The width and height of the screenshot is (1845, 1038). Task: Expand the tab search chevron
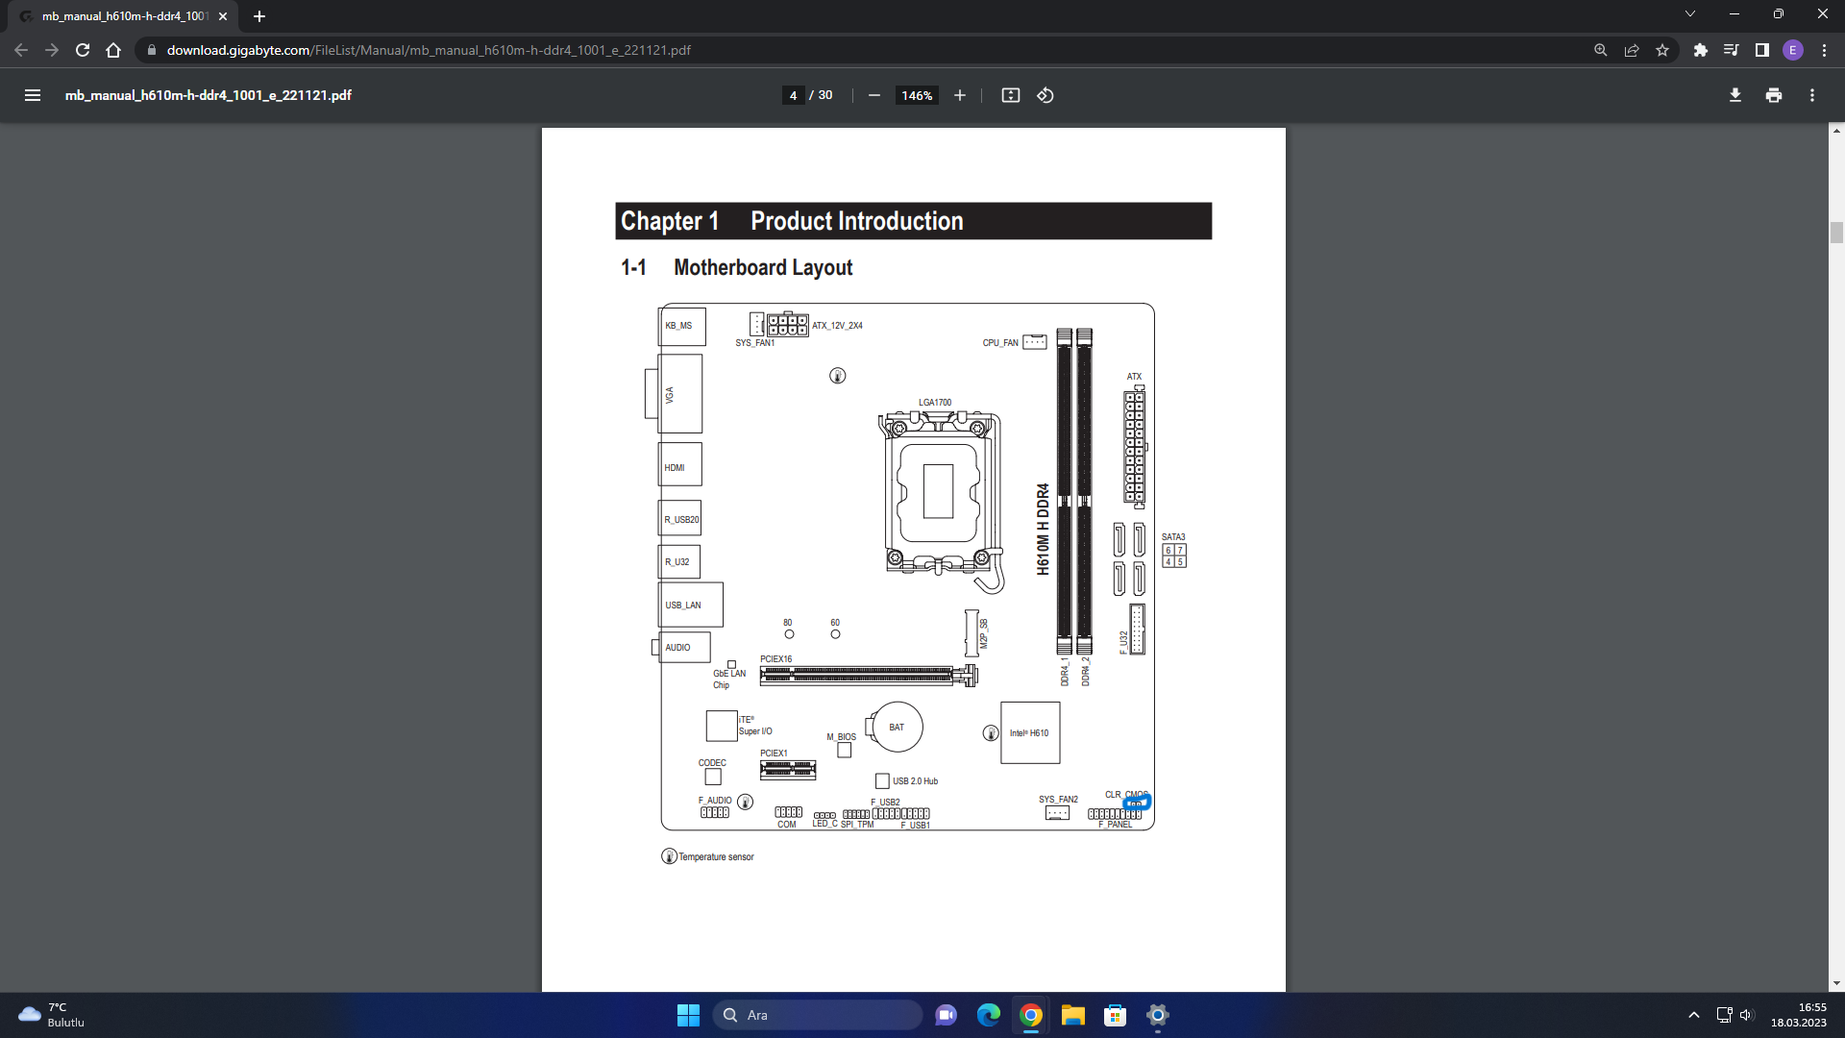1689,14
